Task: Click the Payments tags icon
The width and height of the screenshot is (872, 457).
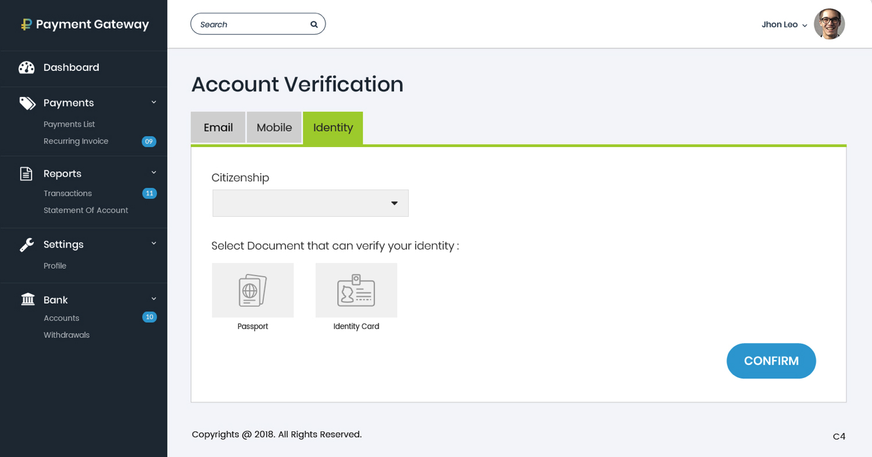Action: click(x=27, y=103)
